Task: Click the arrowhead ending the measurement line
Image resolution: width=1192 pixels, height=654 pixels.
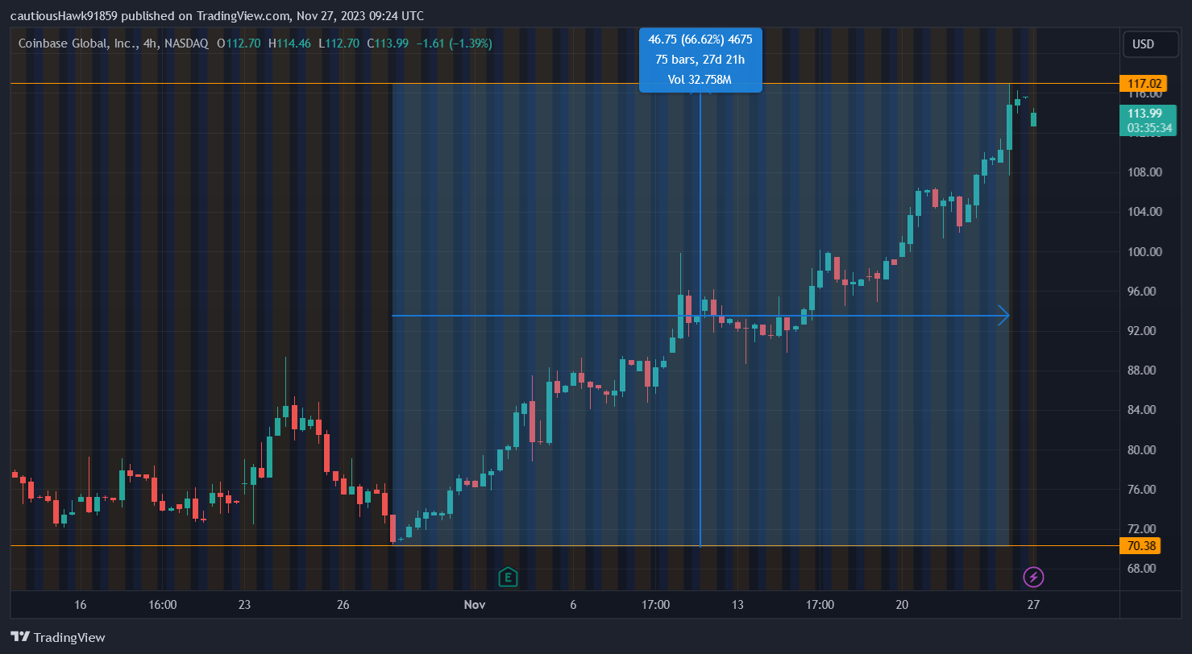Action: click(x=1005, y=316)
